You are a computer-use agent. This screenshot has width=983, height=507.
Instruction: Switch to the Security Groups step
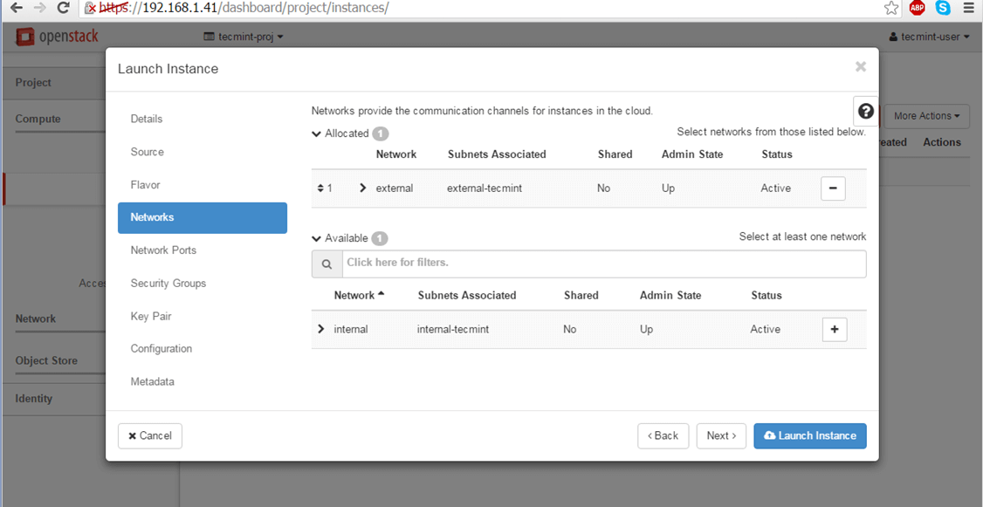168,284
